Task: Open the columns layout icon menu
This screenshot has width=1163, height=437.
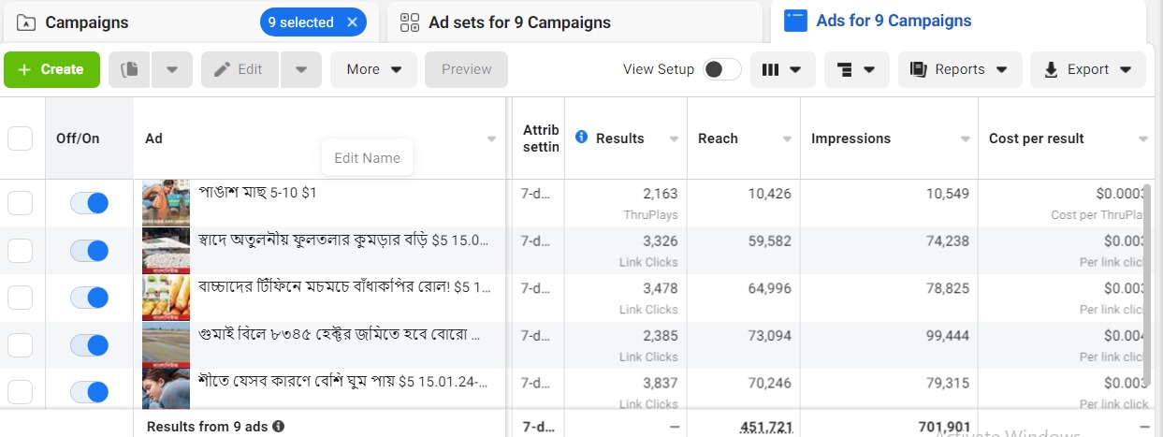Action: pos(782,69)
